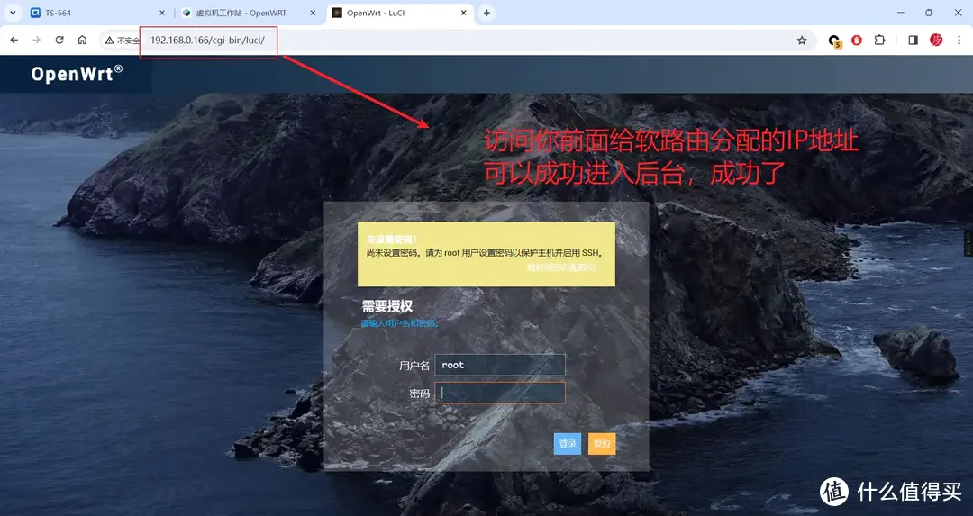Open a new browser tab
The image size is (973, 516).
coord(487,13)
